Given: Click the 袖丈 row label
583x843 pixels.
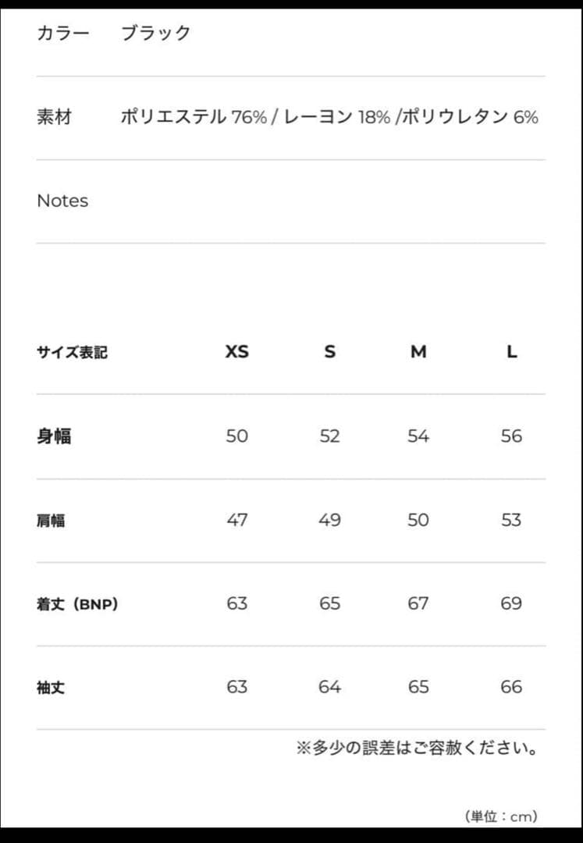Looking at the screenshot, I should coord(51,688).
